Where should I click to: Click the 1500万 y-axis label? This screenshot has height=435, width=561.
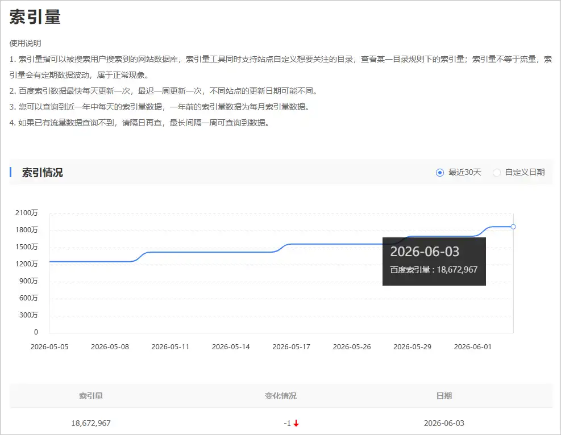pyautogui.click(x=27, y=247)
